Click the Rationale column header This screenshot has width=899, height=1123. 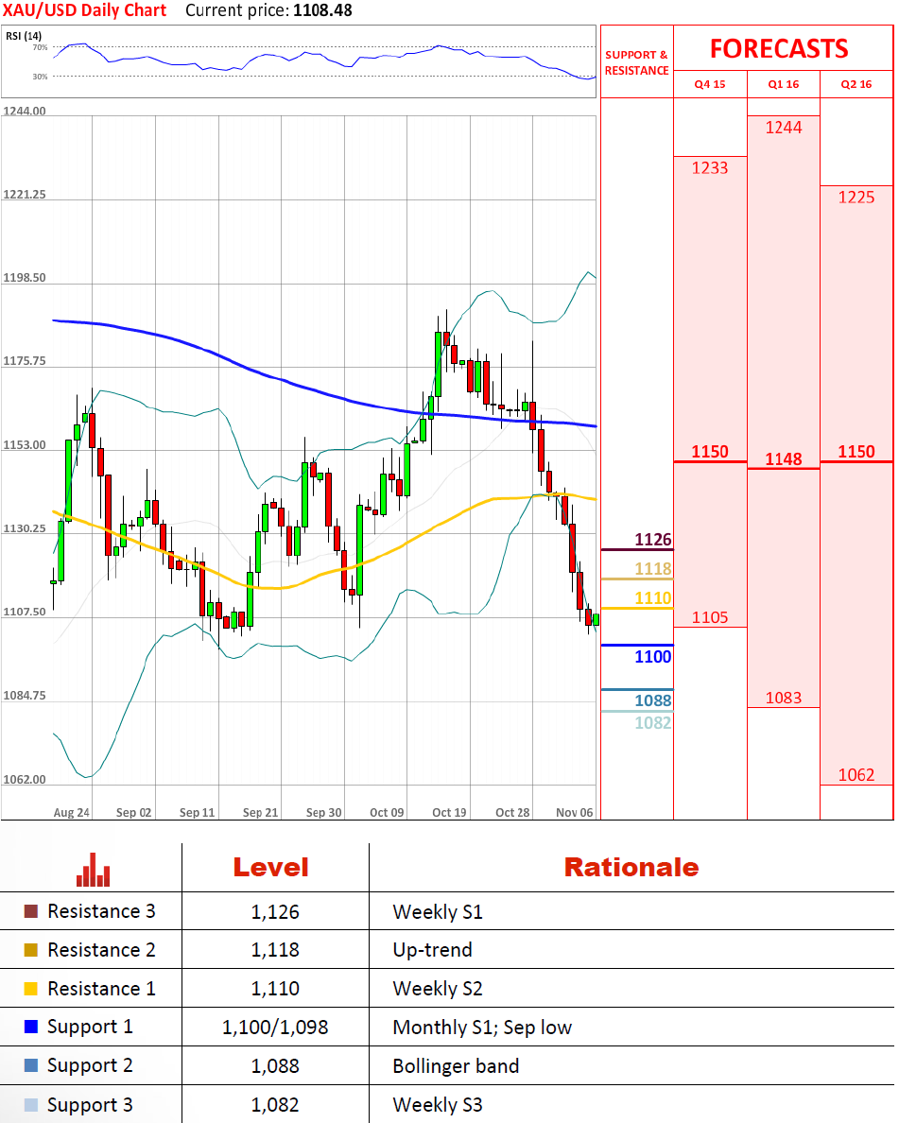click(631, 867)
